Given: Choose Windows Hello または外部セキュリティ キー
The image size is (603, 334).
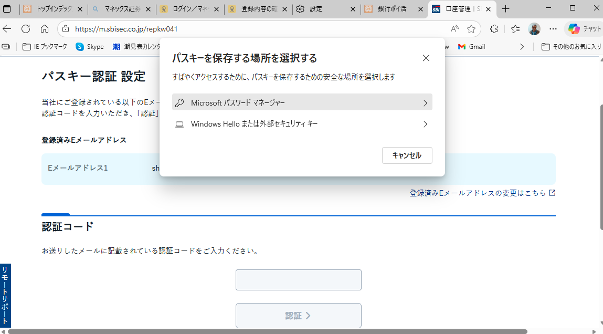Looking at the screenshot, I should tap(302, 124).
